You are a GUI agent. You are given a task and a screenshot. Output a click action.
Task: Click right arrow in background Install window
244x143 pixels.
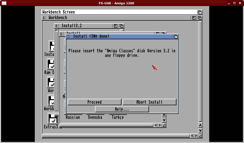click(x=160, y=125)
